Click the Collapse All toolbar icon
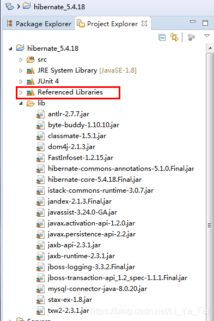This screenshot has width=214, height=321. pyautogui.click(x=162, y=38)
